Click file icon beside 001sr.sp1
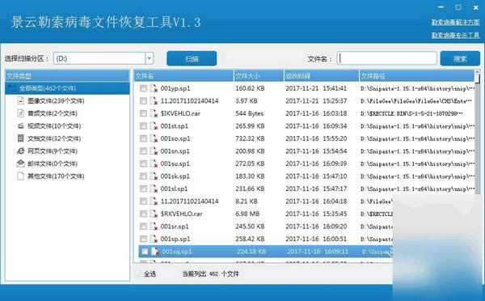The height and width of the screenshot is (301, 485). (x=154, y=227)
